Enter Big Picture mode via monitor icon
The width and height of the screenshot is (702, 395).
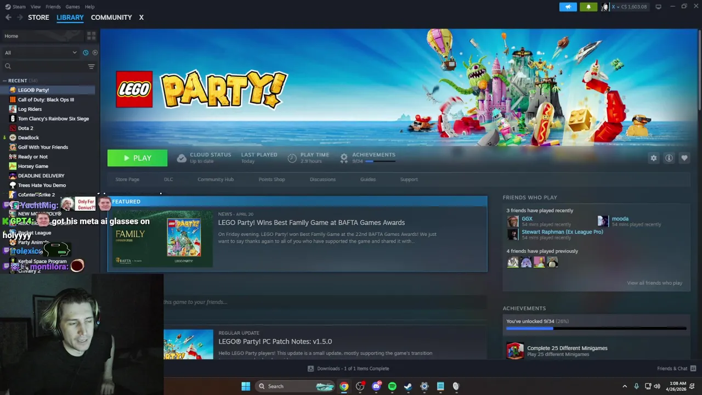pyautogui.click(x=658, y=7)
